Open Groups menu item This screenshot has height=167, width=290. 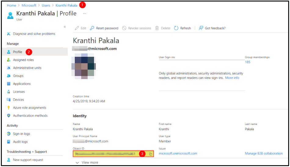coord(18,76)
